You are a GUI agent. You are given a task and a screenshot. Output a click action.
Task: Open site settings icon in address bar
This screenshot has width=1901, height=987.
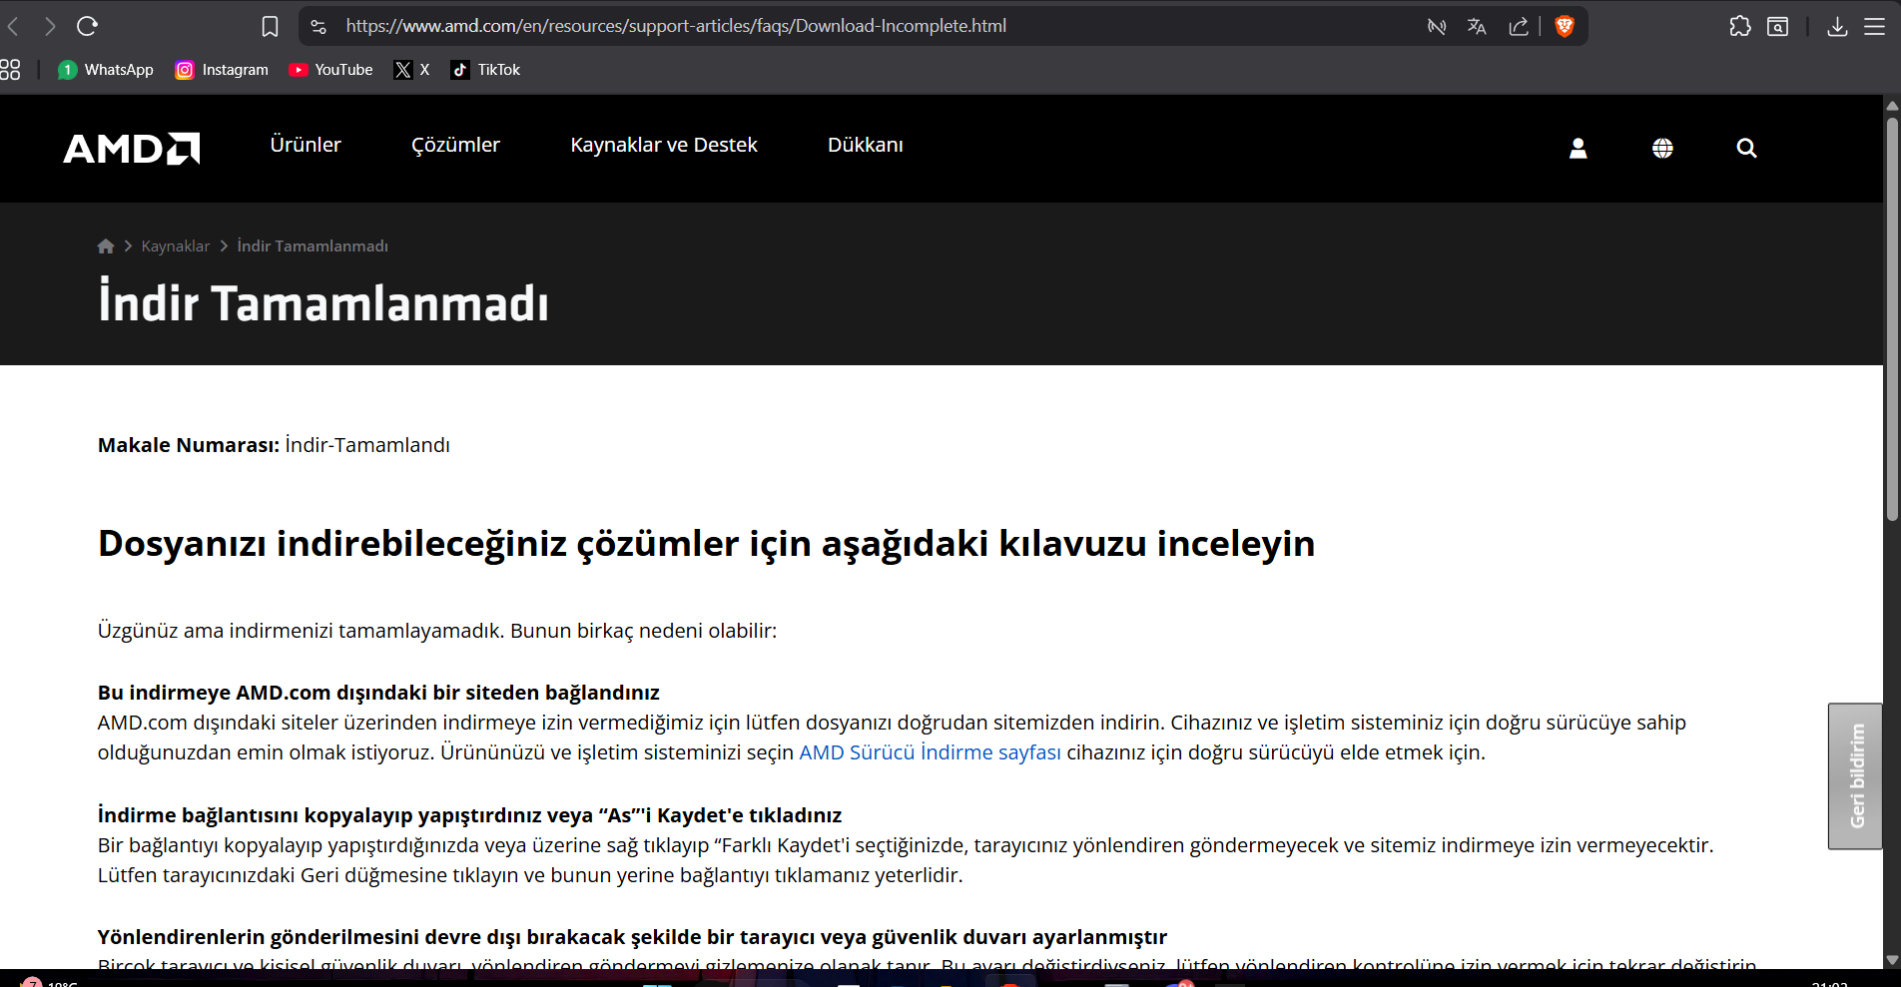point(318,26)
